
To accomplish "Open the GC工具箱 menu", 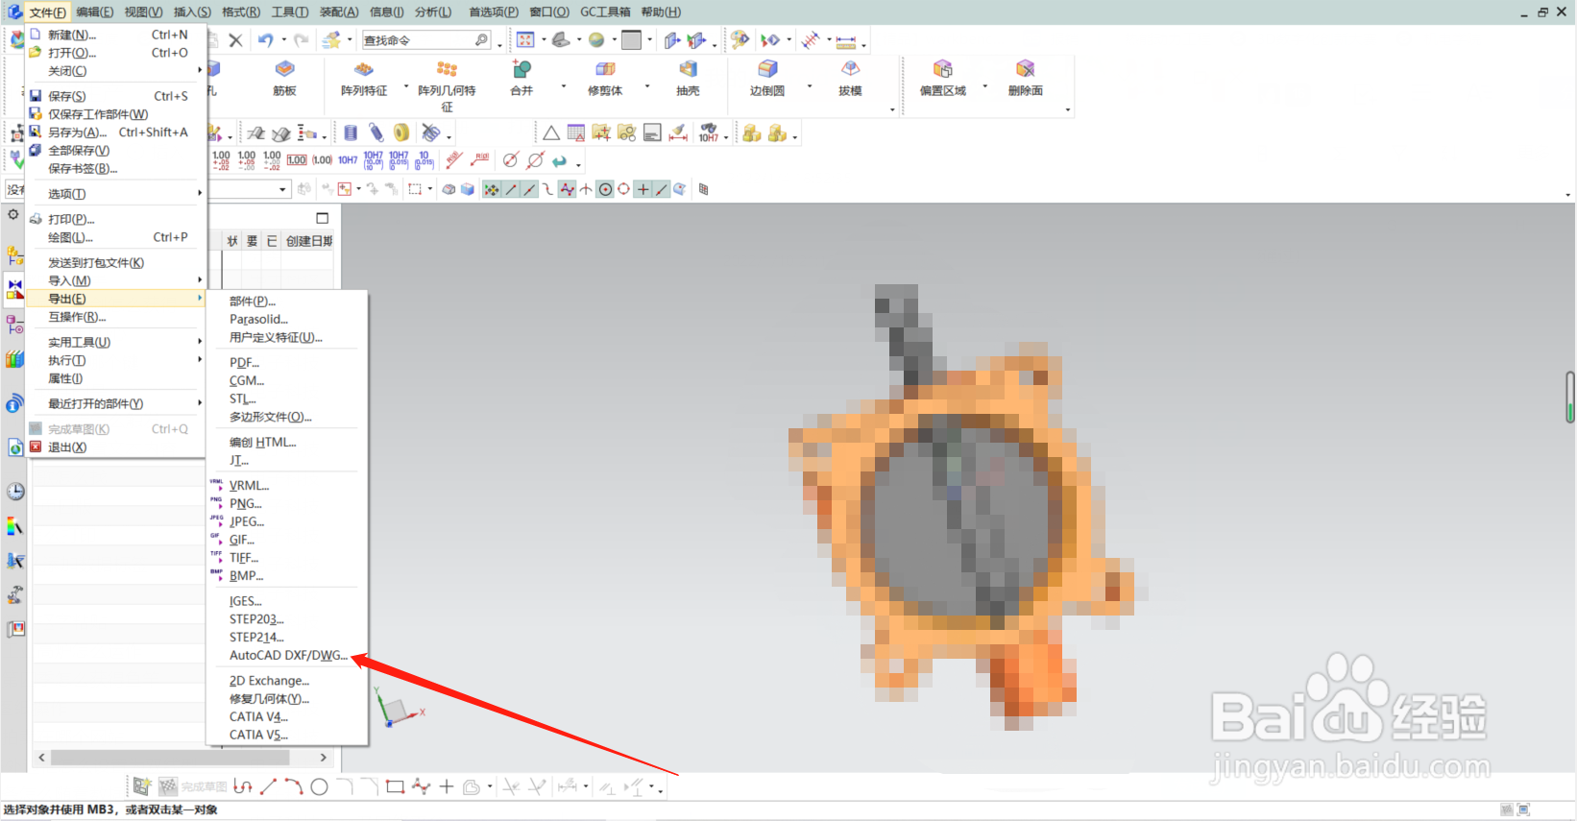I will tap(605, 12).
